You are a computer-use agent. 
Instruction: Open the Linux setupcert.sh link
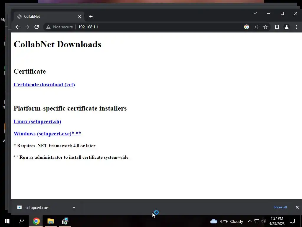coord(37,121)
